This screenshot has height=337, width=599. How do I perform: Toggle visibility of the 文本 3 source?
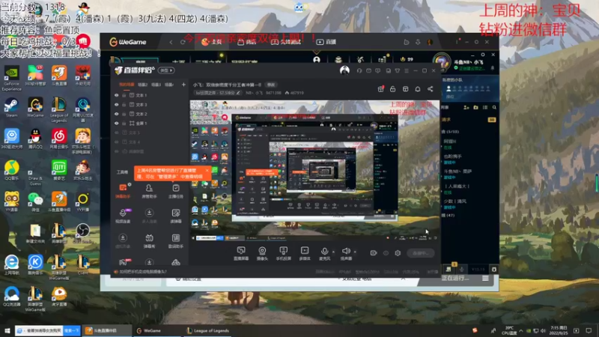tap(117, 105)
